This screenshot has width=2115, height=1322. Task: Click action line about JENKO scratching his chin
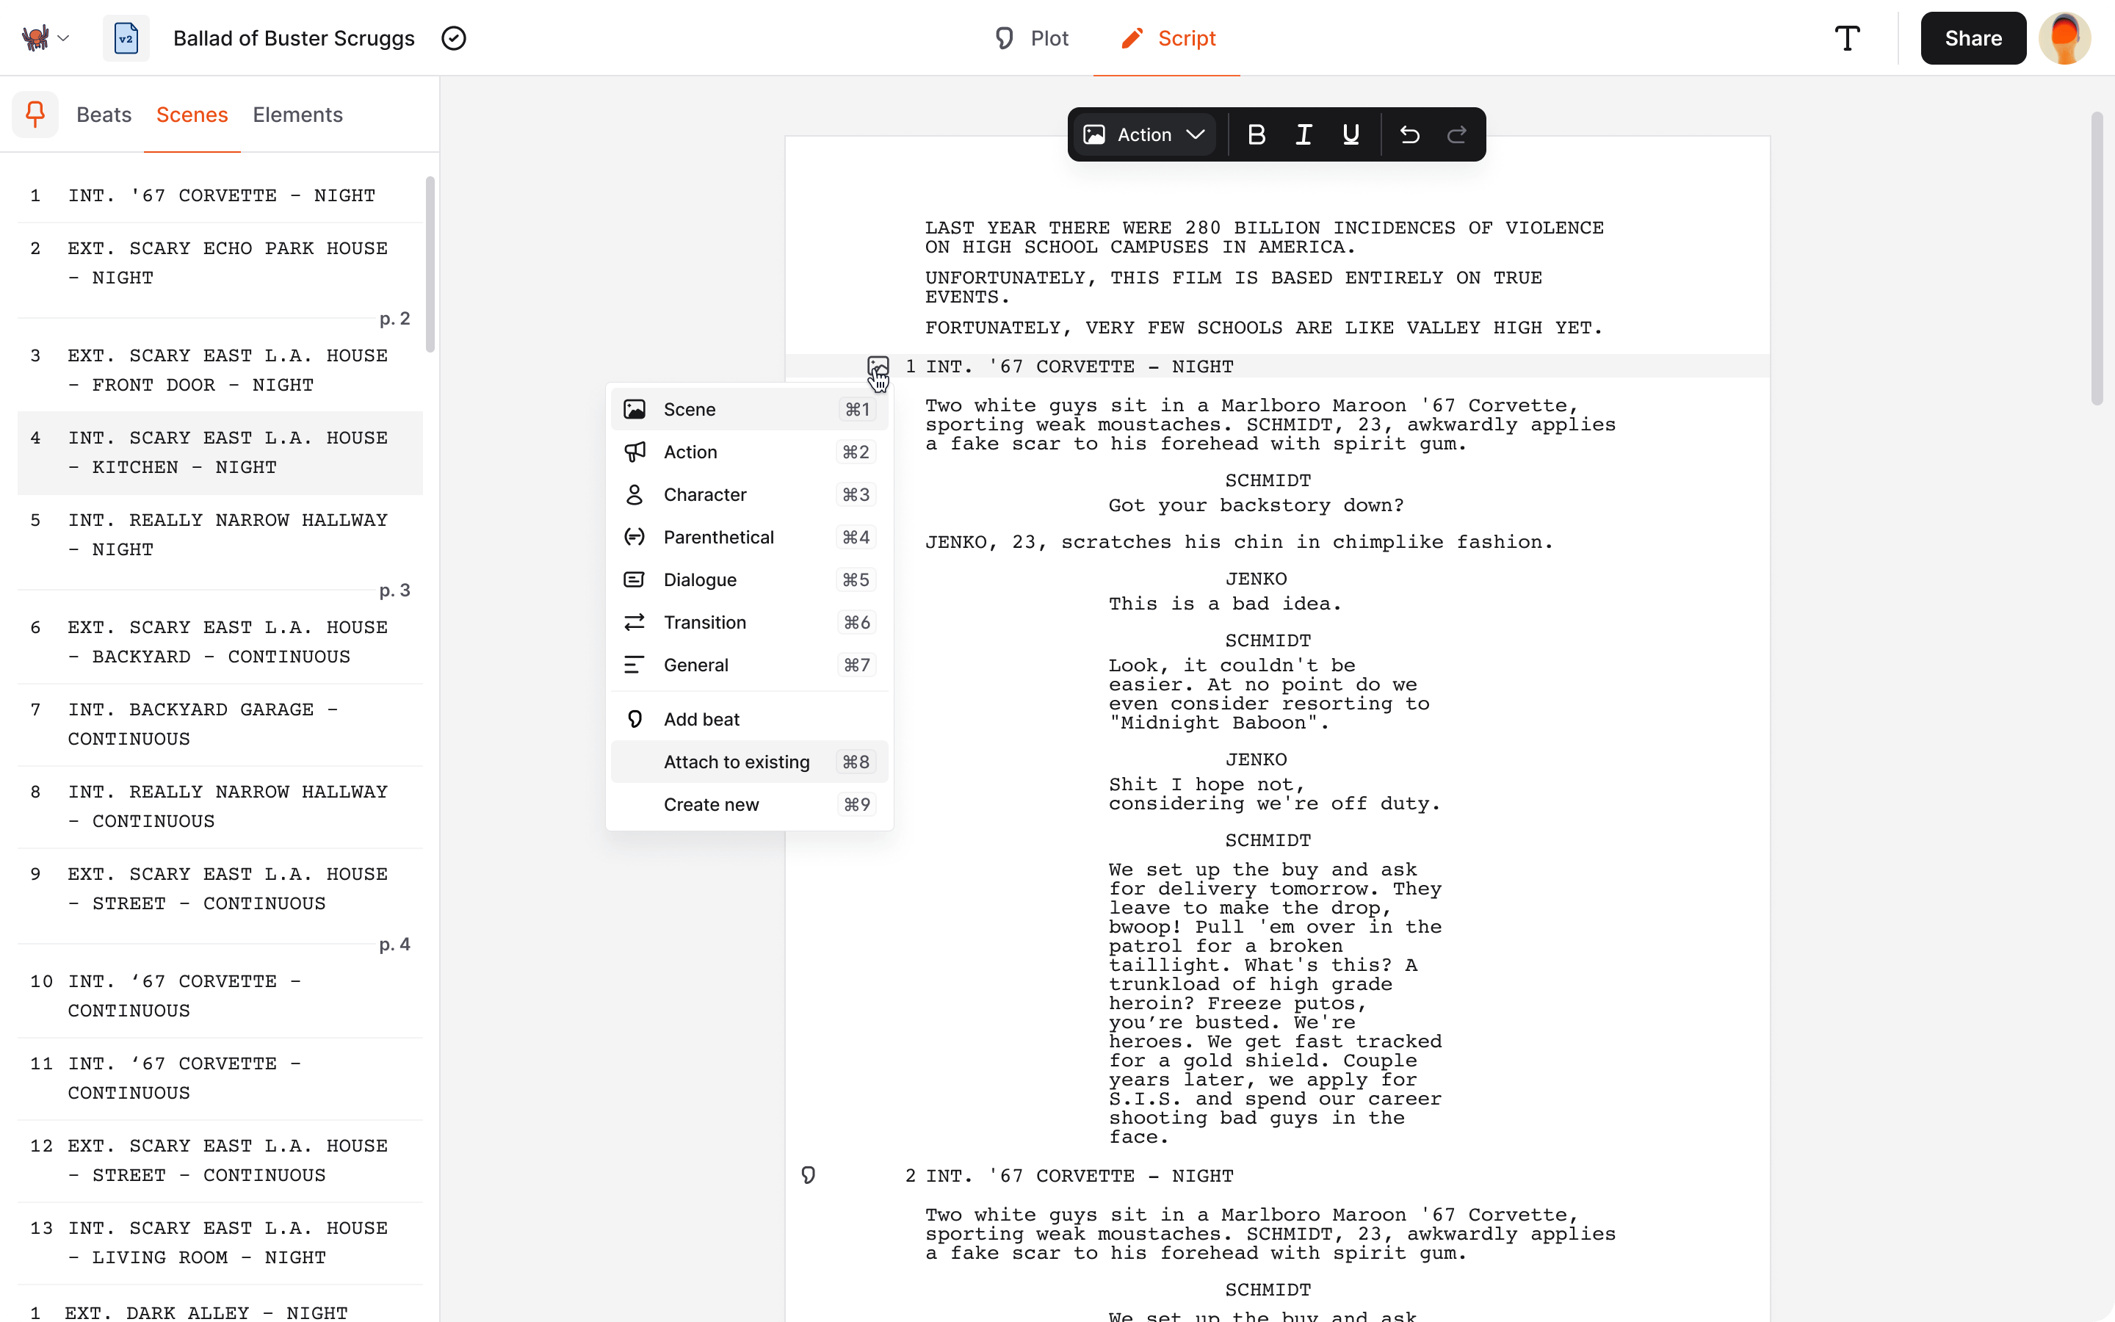click(x=1238, y=542)
